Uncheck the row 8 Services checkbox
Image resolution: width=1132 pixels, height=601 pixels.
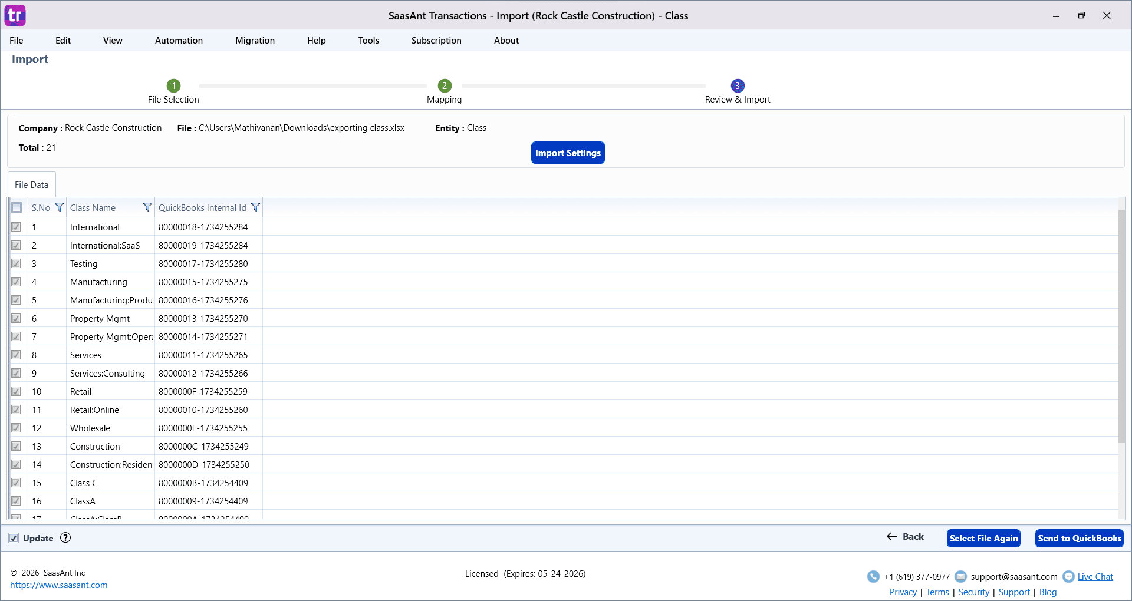coord(16,355)
